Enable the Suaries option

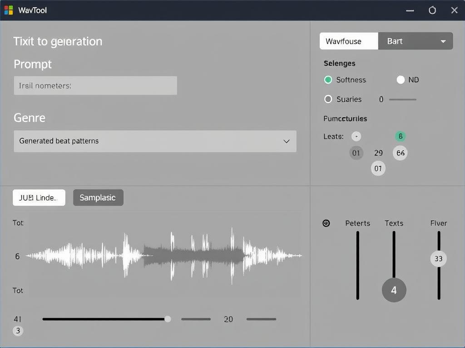(328, 99)
